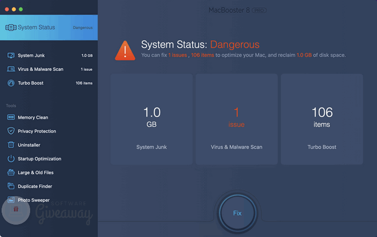The width and height of the screenshot is (377, 237).
Task: Click the Large & Old Files icon
Action: (x=11, y=172)
